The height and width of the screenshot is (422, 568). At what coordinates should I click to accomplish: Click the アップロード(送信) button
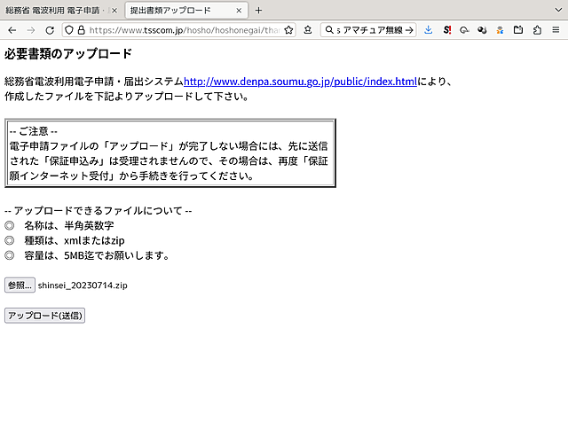pyautogui.click(x=45, y=316)
